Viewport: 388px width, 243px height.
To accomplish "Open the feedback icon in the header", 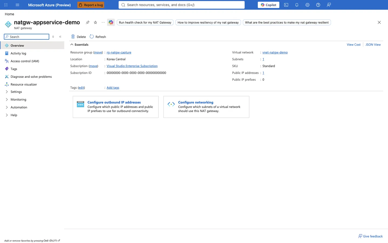I will tap(329, 5).
